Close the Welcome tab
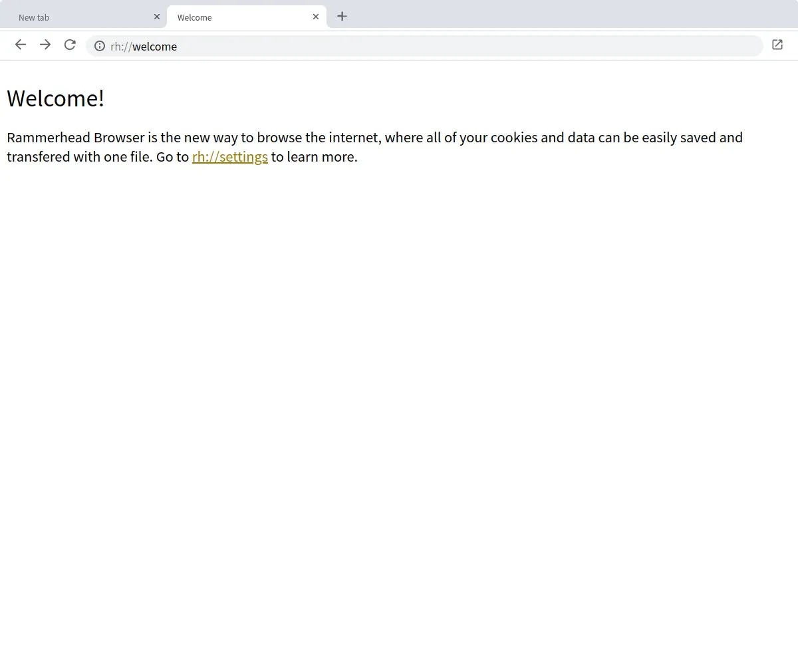The width and height of the screenshot is (798, 665). tap(316, 17)
